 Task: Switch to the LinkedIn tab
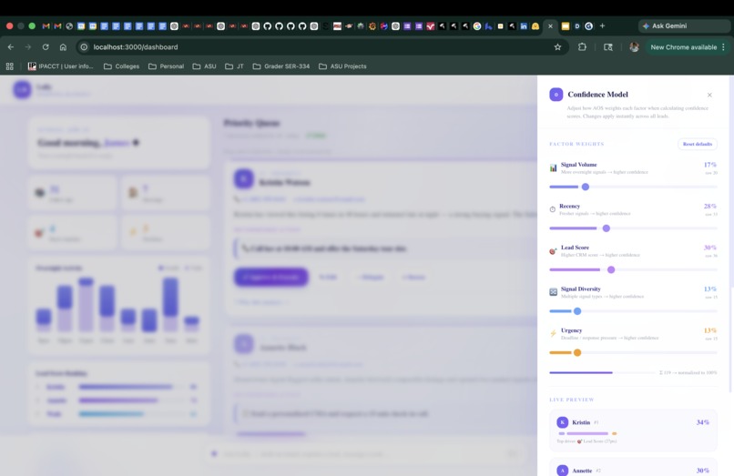pos(524,26)
